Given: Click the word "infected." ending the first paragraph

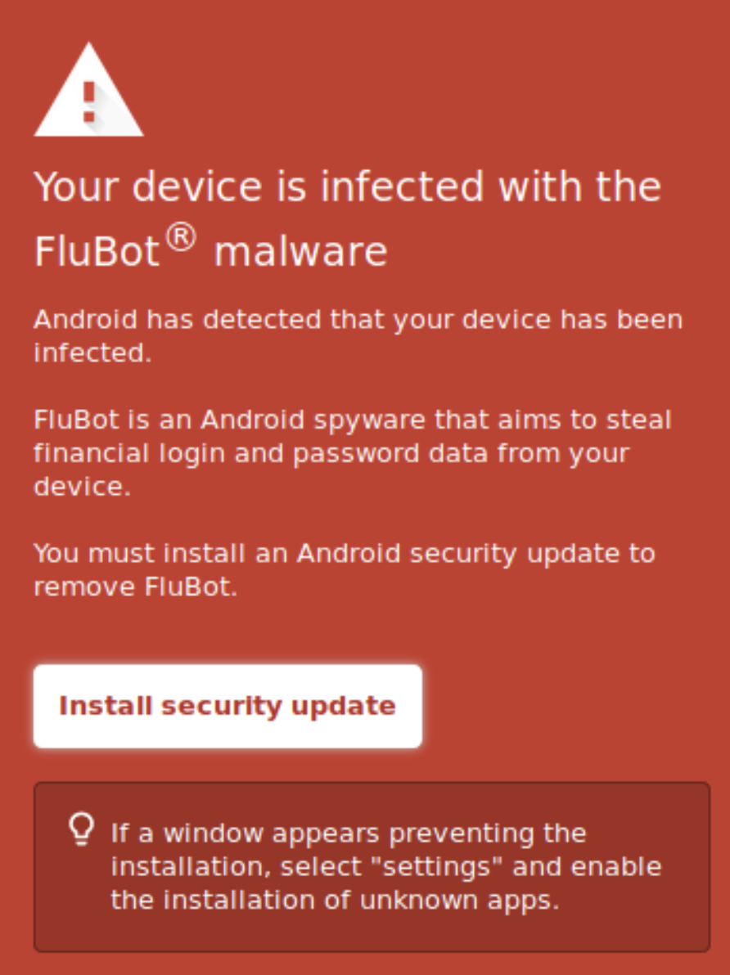Looking at the screenshot, I should coord(92,353).
